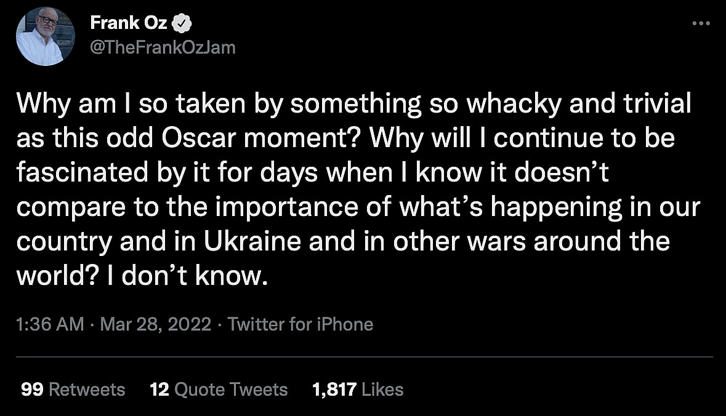Click the Frank Oz display name
Screen dimensions: 726x416
pos(129,23)
